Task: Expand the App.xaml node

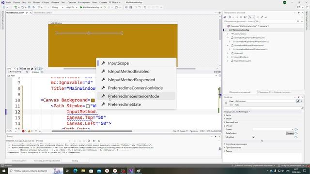Action: 228,53
